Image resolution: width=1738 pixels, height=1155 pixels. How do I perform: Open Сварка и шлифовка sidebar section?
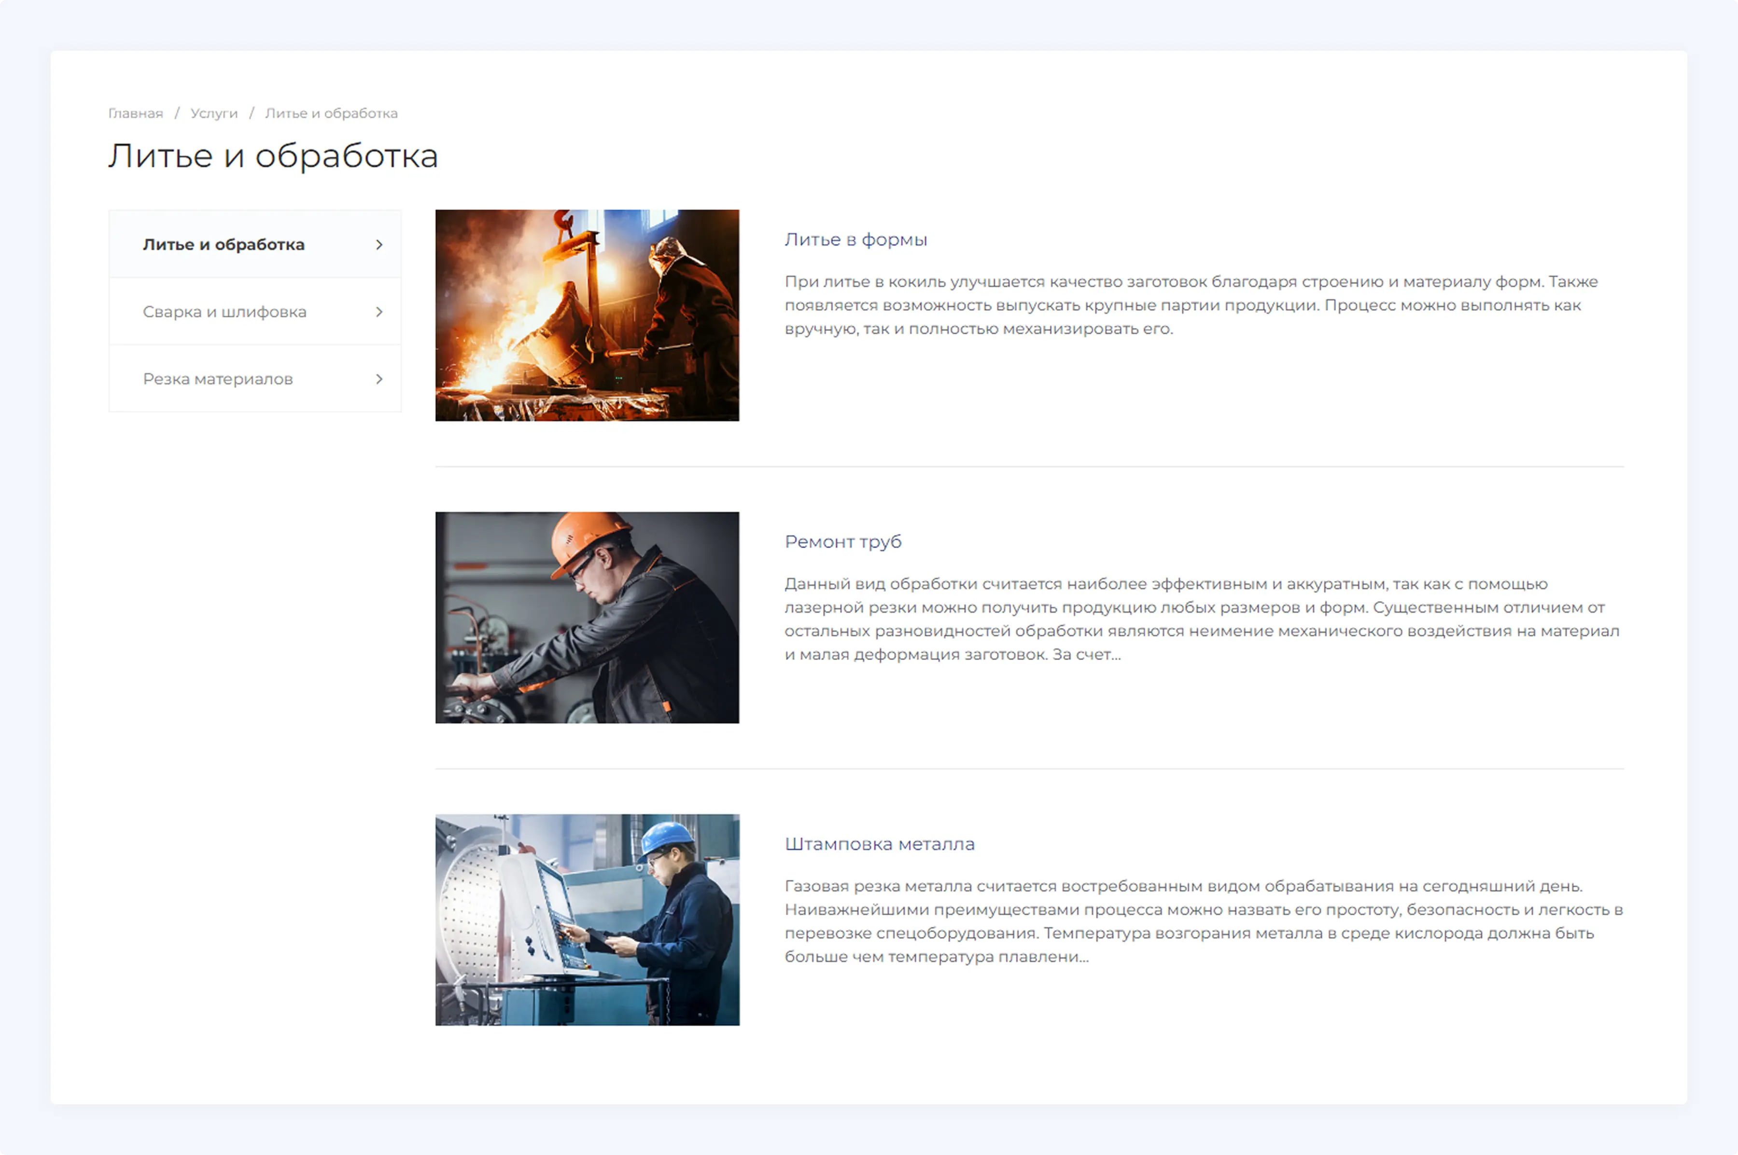(224, 312)
